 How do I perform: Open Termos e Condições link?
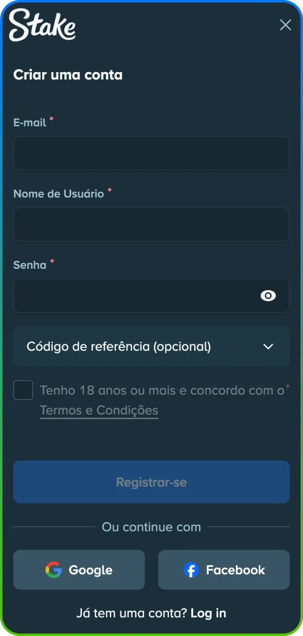point(99,410)
